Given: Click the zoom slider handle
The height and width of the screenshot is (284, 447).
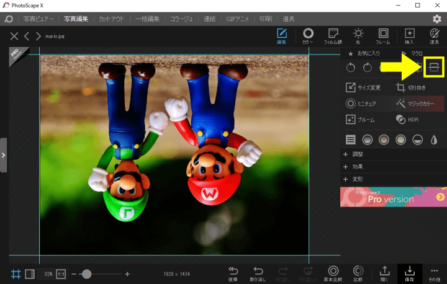Looking at the screenshot, I should pyautogui.click(x=87, y=274).
